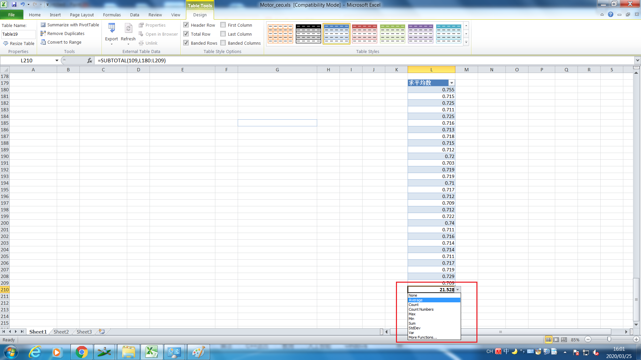Viewport: 641px width, 360px height.
Task: Click Summarize with PivotTable icon
Action: (43, 25)
